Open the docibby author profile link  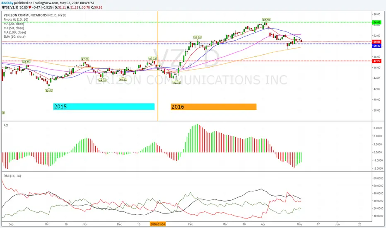coord(7,3)
